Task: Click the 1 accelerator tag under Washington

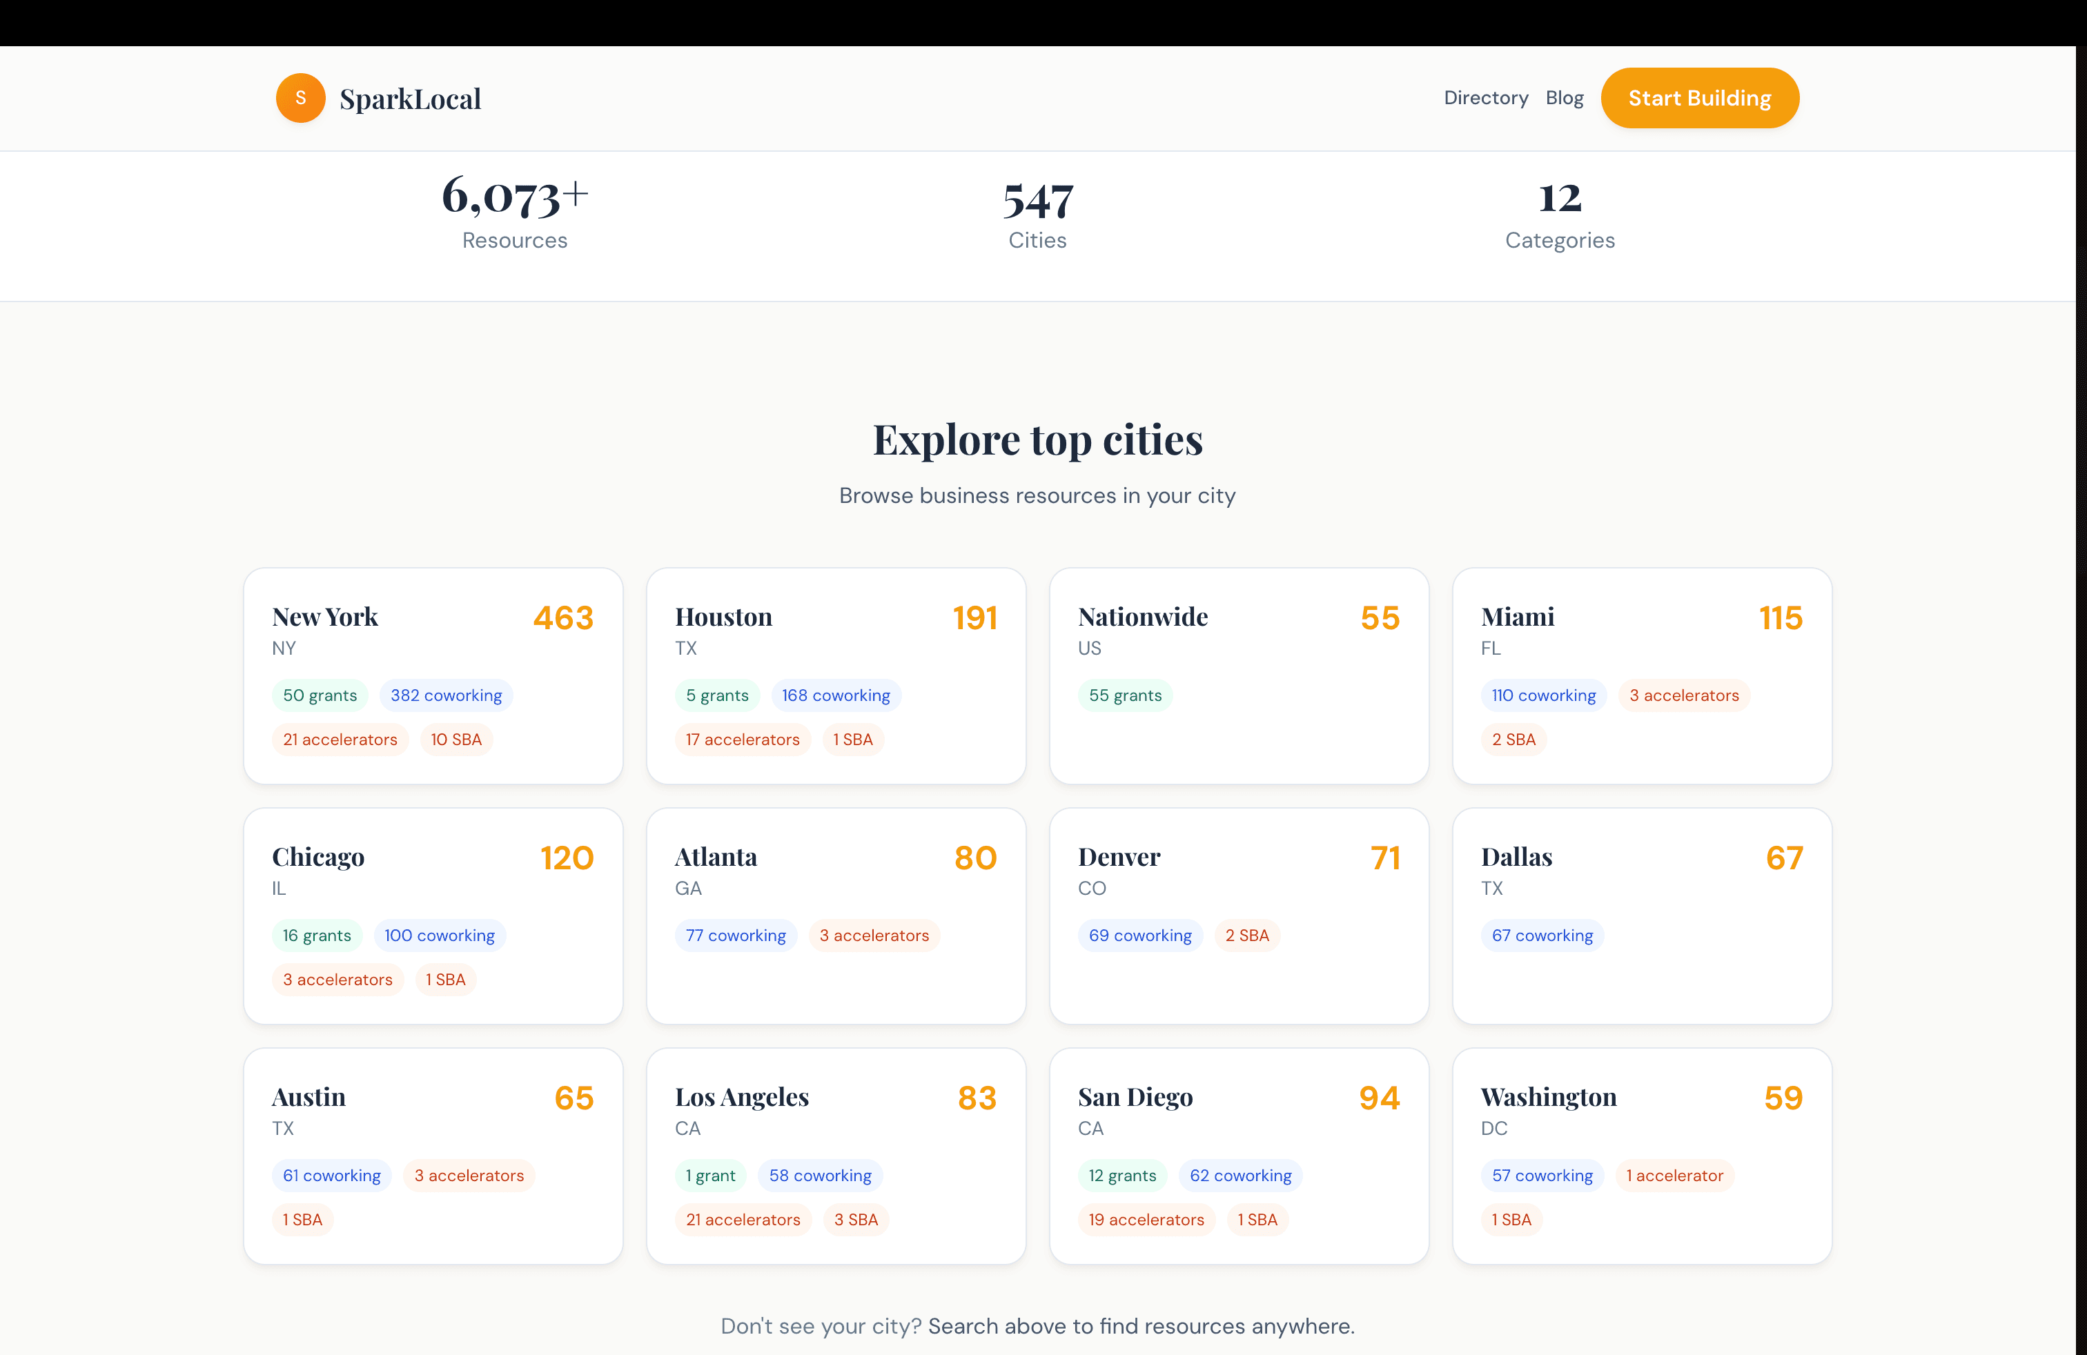Action: click(x=1674, y=1176)
